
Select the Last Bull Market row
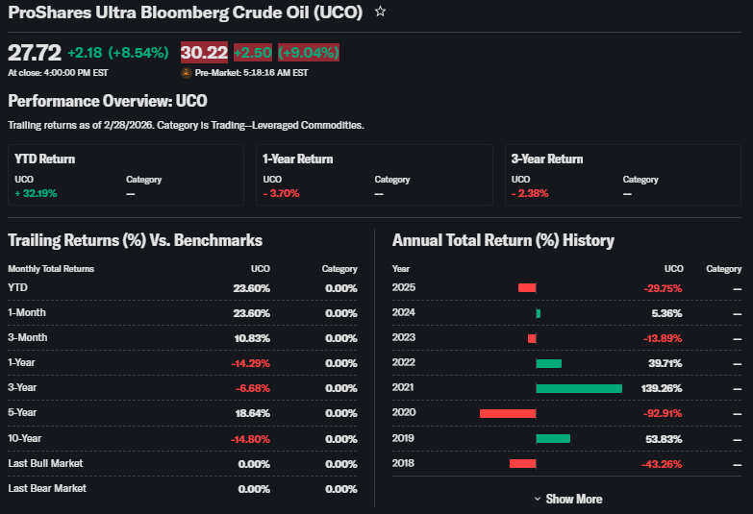pyautogui.click(x=183, y=463)
